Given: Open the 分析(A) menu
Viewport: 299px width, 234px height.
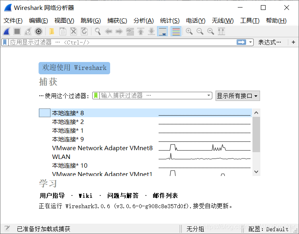Looking at the screenshot, I should [144, 21].
